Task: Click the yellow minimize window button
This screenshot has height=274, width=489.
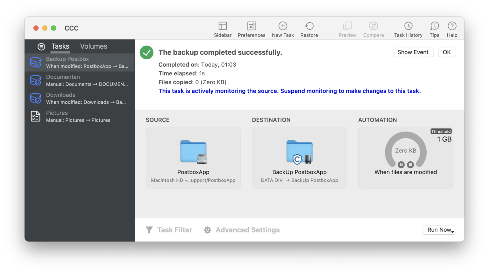Action: coord(45,28)
